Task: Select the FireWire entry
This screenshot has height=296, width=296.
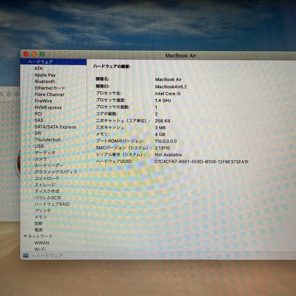Action: [x=43, y=101]
